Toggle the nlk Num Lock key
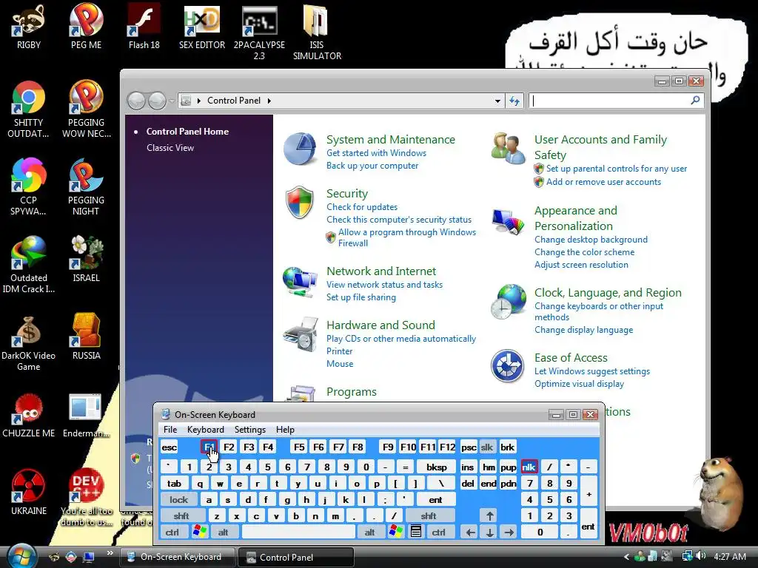The height and width of the screenshot is (568, 758). point(529,467)
